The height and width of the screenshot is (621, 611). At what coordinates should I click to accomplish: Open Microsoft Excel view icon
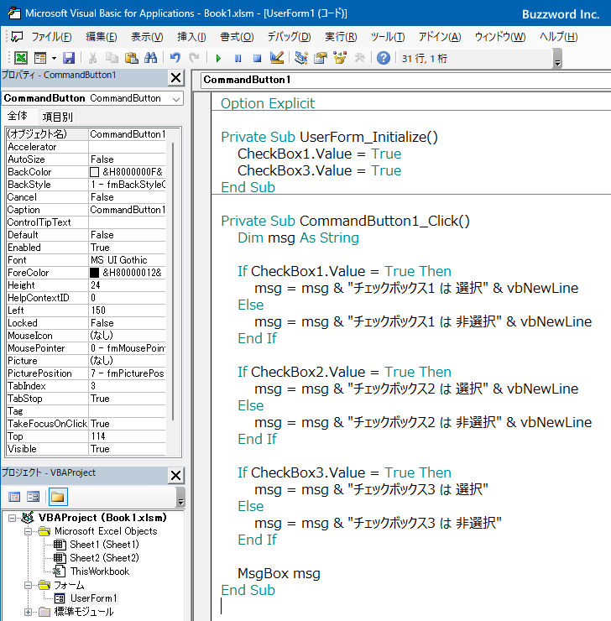[21, 58]
